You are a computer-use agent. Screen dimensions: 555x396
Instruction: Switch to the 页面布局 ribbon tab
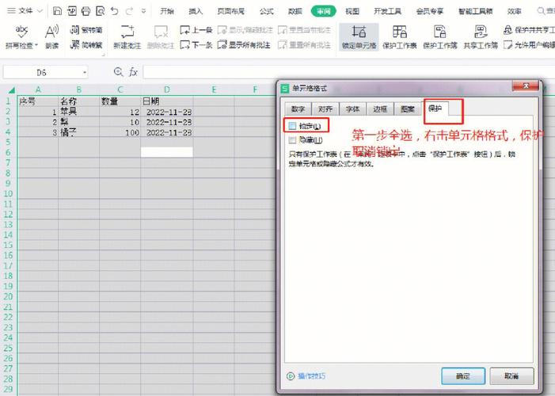tap(230, 11)
